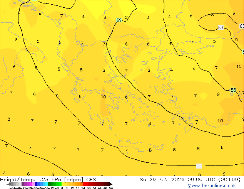Click the dark arrow at the color scale's right end
The height and width of the screenshot is (189, 244).
tap(111, 184)
